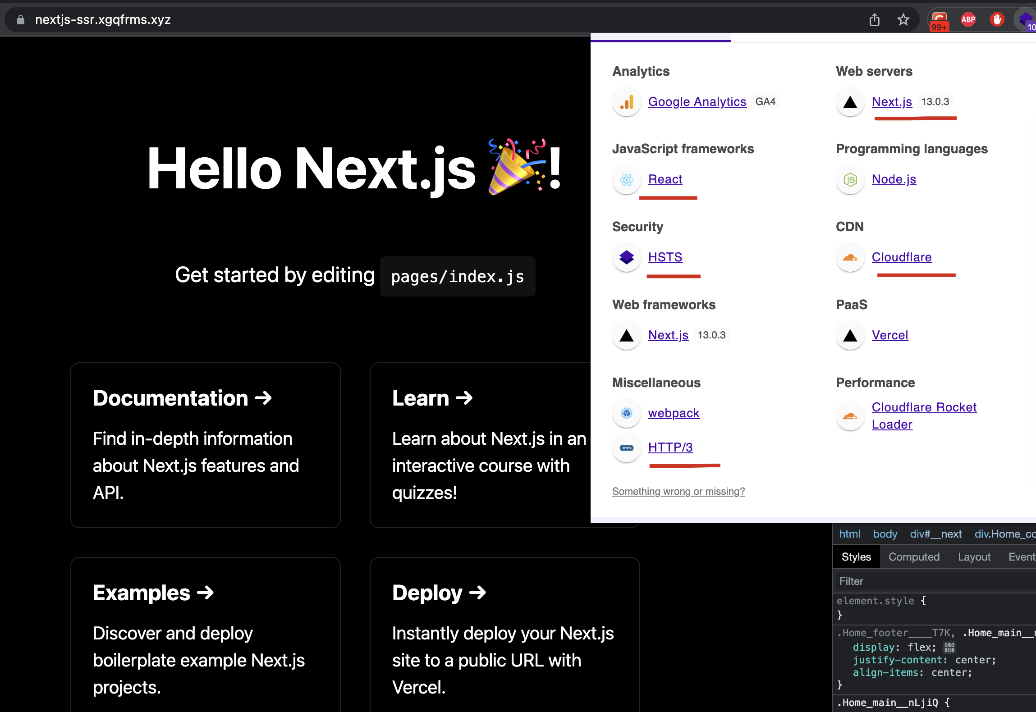The height and width of the screenshot is (712, 1036).
Task: Switch to the Event Listeners tab in DevTools
Action: (1022, 557)
